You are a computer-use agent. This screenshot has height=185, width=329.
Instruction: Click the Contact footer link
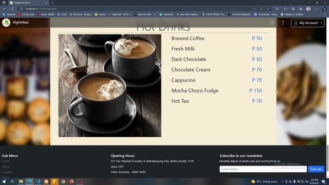(x=7, y=172)
